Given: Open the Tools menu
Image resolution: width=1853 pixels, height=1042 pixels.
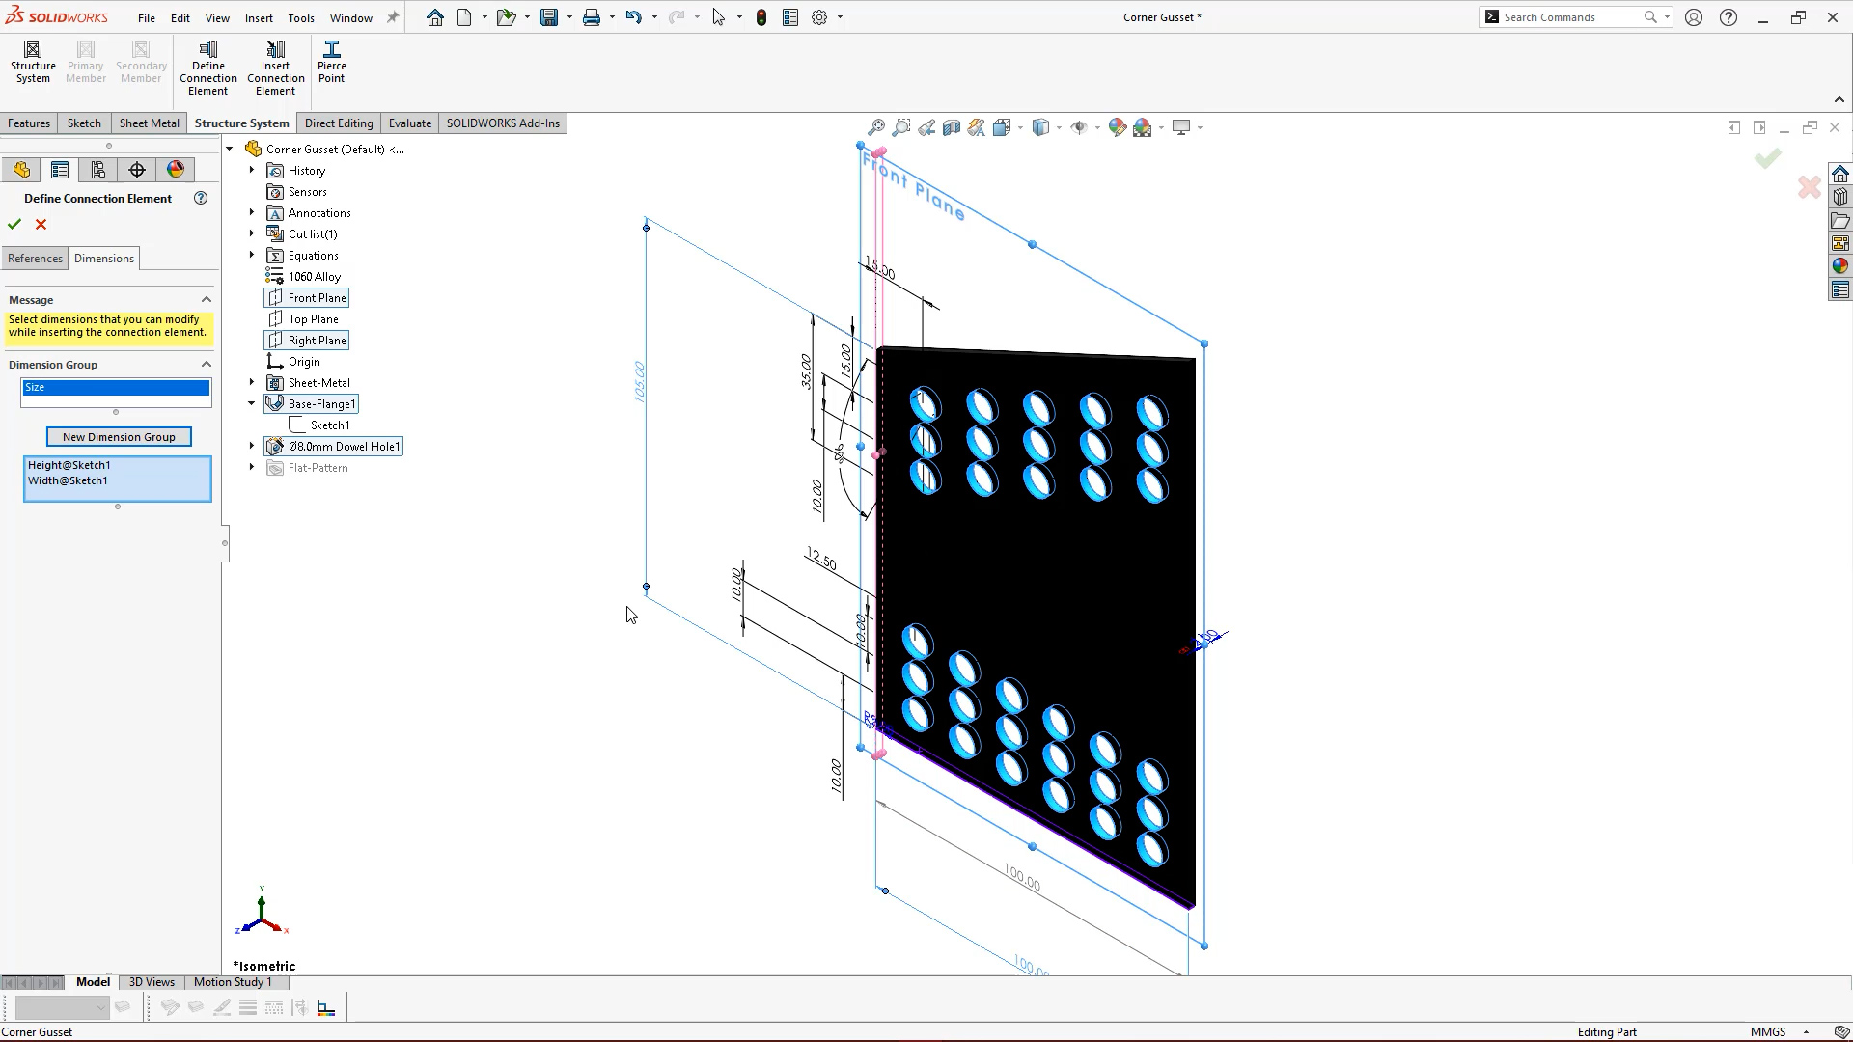Looking at the screenshot, I should pyautogui.click(x=301, y=17).
